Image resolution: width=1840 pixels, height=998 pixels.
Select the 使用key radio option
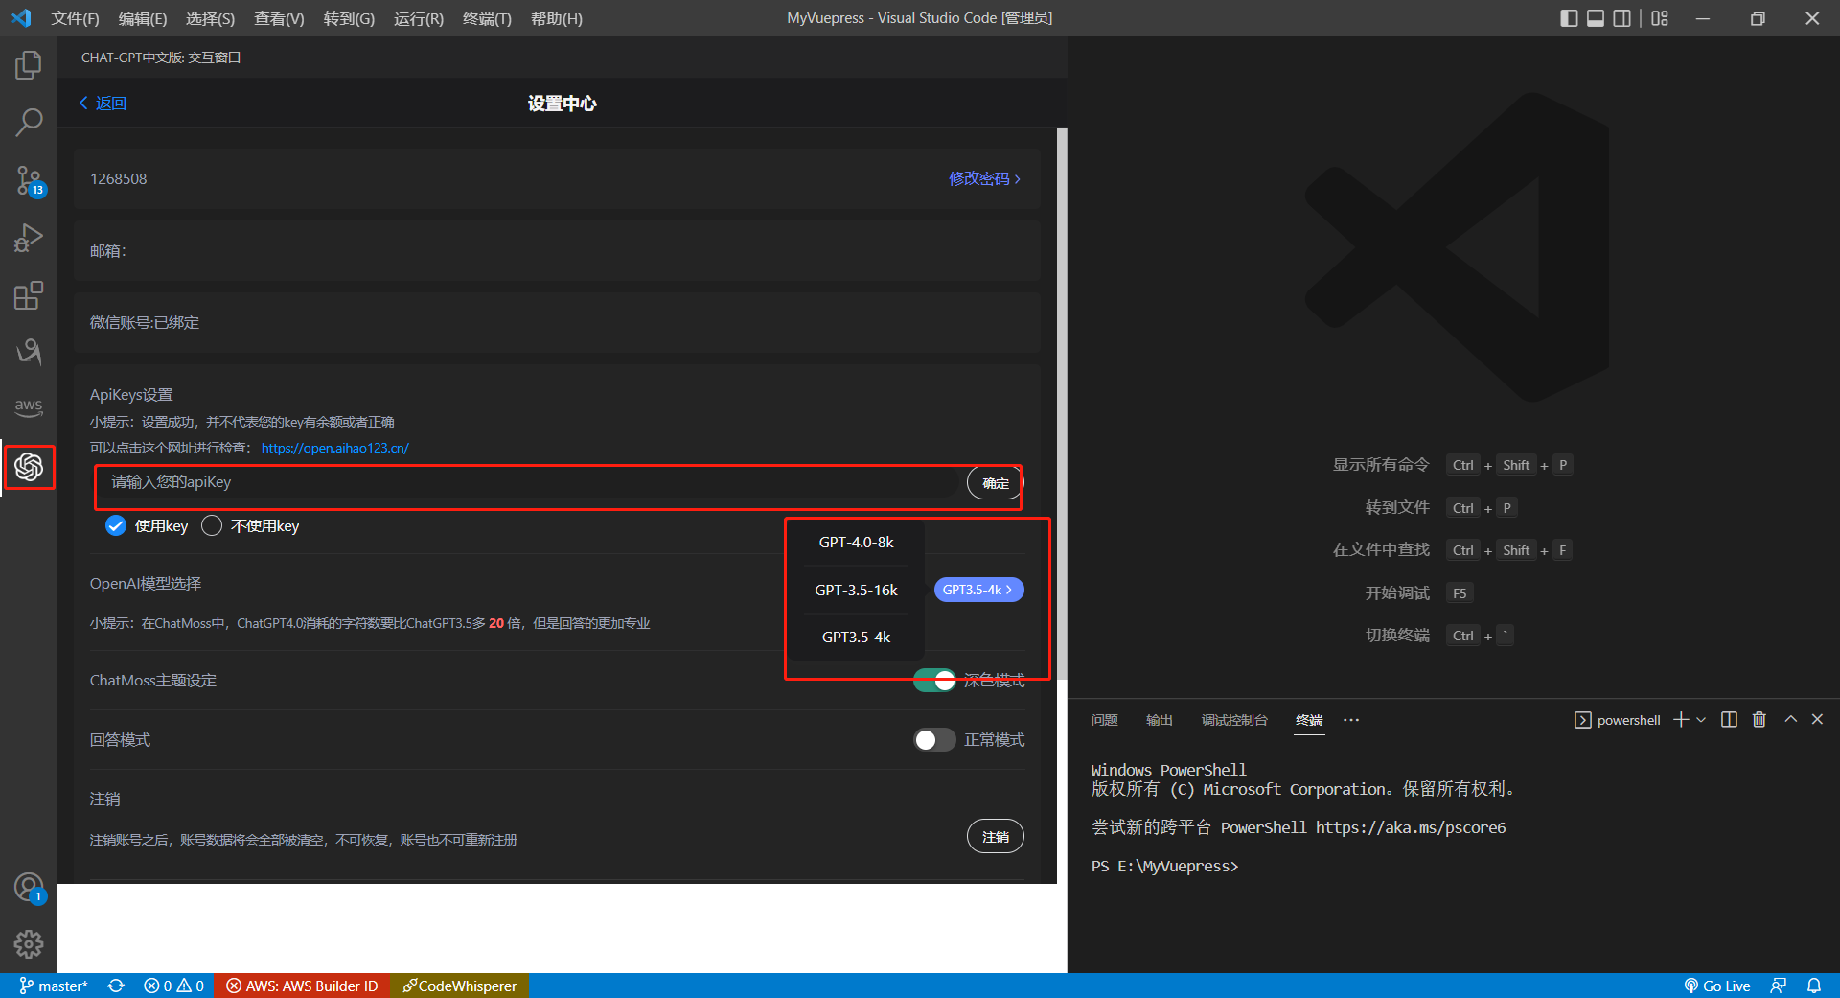[116, 525]
